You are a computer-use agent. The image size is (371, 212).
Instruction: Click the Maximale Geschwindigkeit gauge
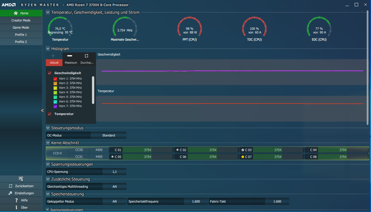tap(125, 27)
